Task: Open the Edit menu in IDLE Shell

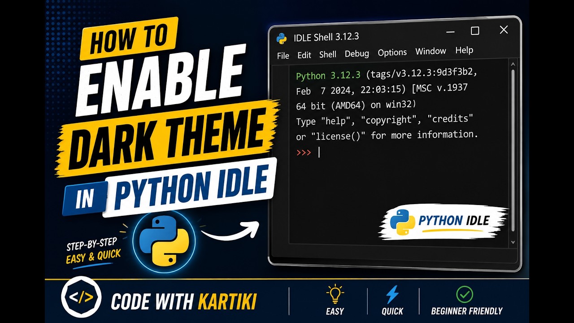Action: (304, 55)
